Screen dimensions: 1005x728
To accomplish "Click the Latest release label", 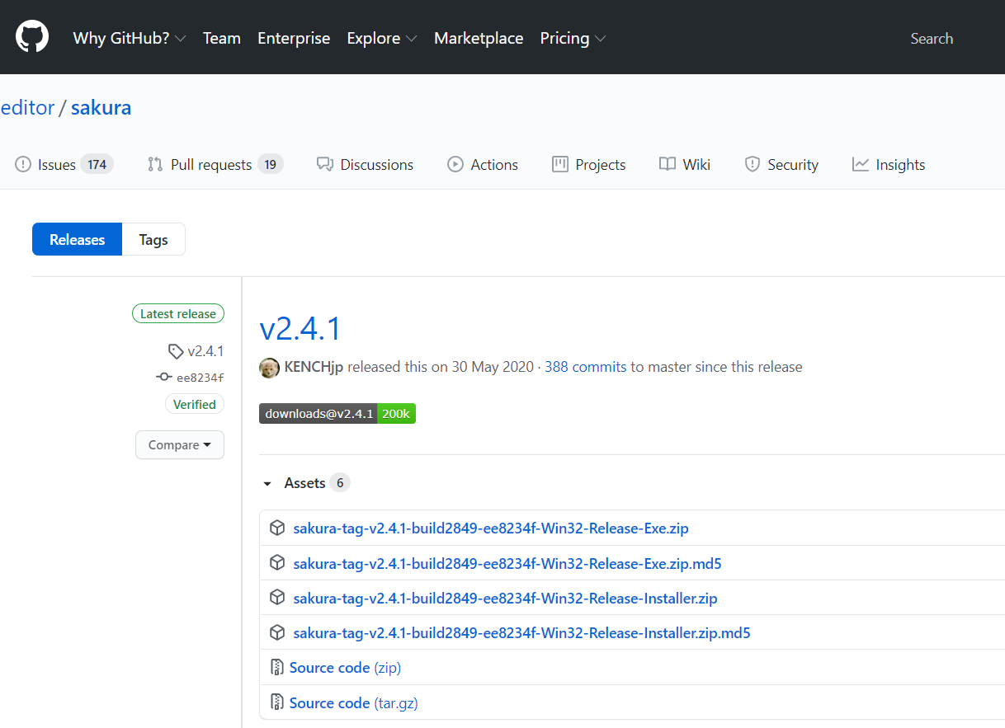I will (x=178, y=313).
